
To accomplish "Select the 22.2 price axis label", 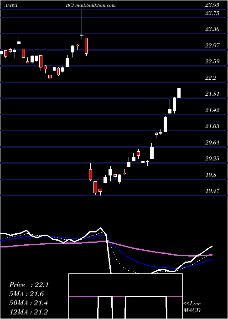I will click(x=211, y=78).
